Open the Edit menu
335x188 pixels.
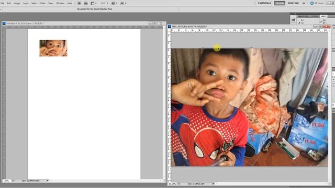point(9,3)
